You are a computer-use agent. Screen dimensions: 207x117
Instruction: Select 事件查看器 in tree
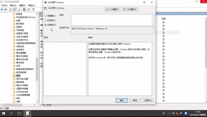pos(21,53)
